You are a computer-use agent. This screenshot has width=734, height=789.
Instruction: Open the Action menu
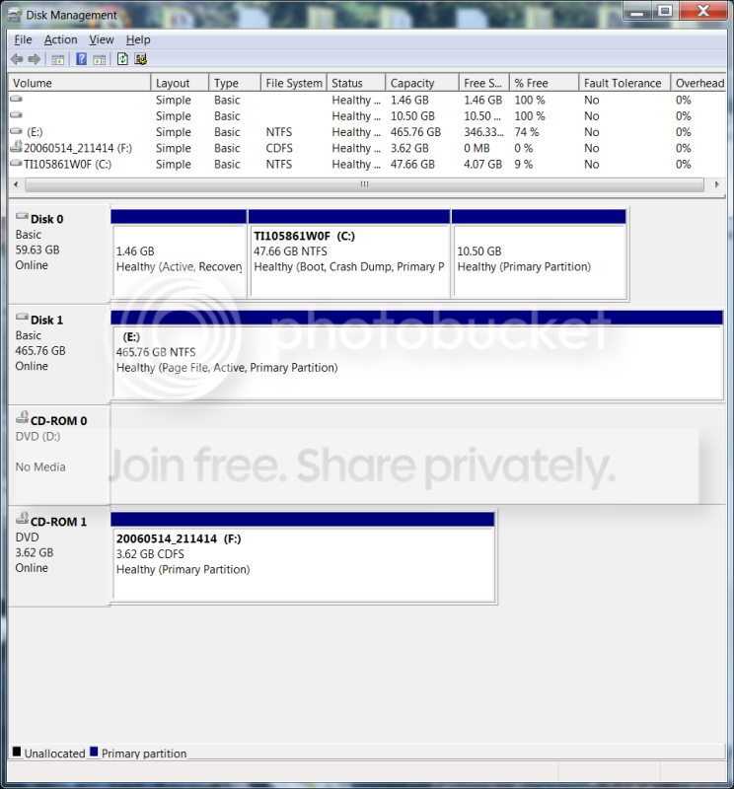click(x=60, y=39)
